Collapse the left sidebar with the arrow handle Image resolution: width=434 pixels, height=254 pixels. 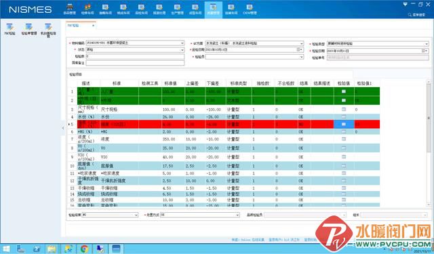coord(63,128)
